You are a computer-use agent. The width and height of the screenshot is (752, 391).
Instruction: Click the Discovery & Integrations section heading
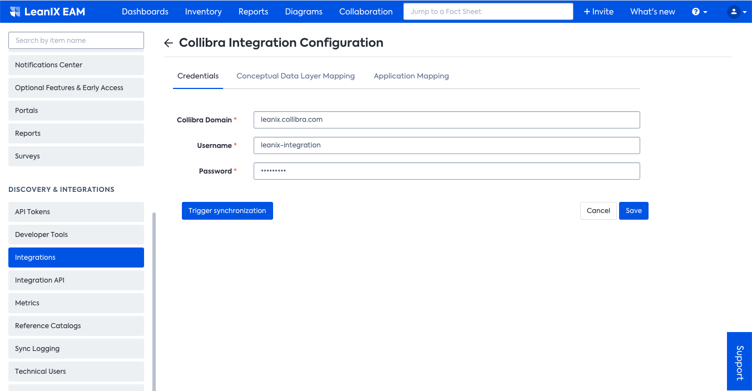pyautogui.click(x=62, y=190)
